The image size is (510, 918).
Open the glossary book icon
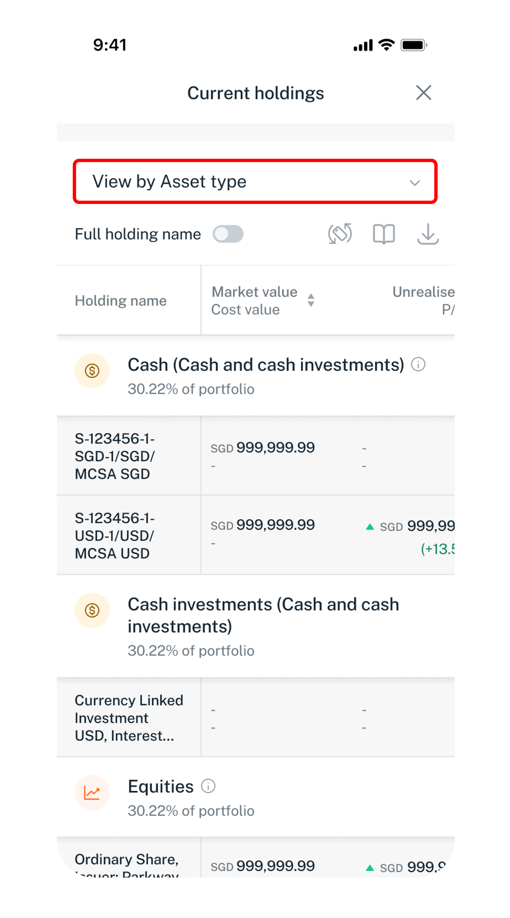(383, 234)
